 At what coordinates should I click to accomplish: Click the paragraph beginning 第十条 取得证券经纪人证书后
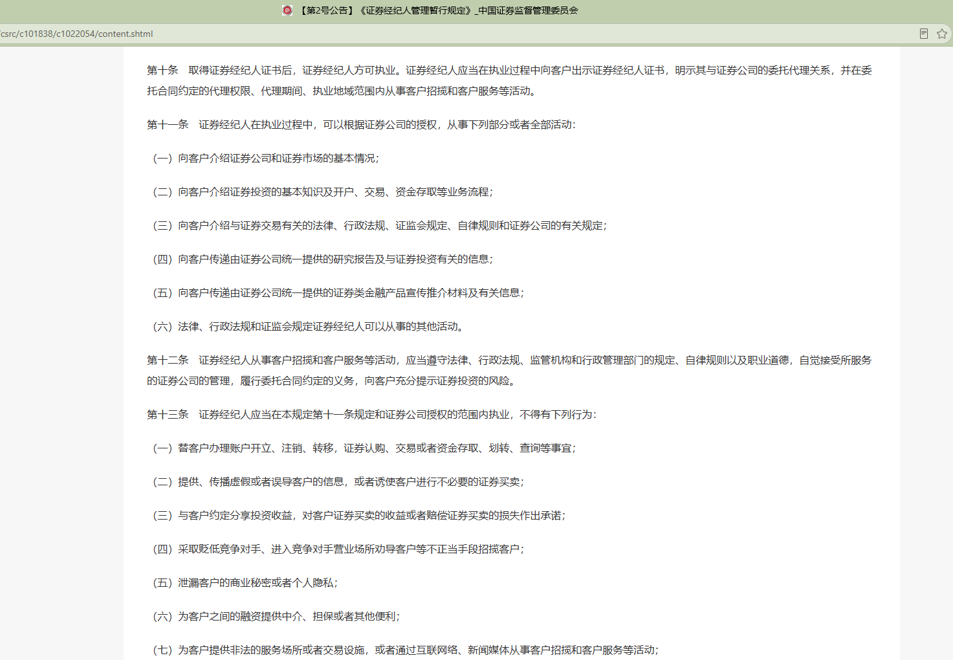(x=509, y=80)
